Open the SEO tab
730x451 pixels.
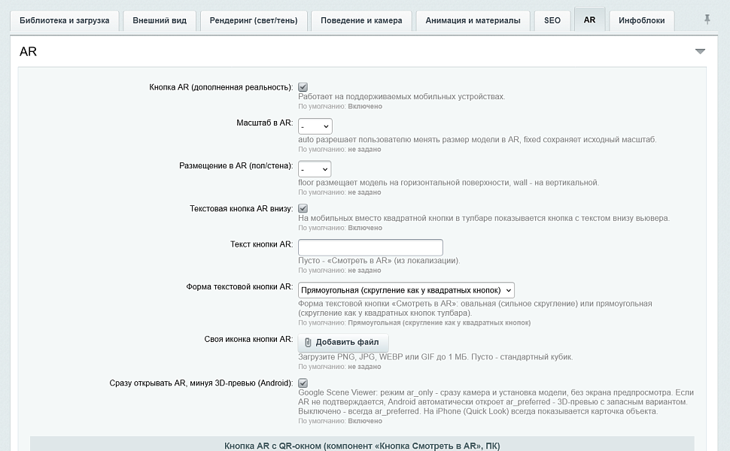point(552,20)
